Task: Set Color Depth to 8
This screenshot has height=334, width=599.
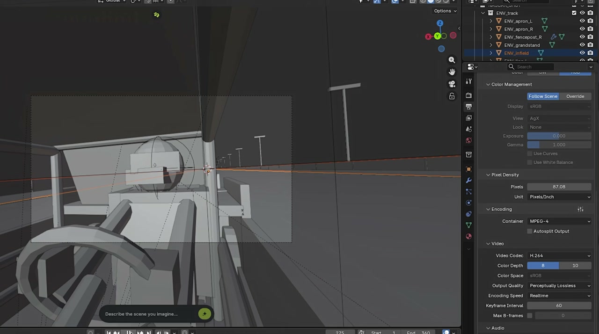Action: pyautogui.click(x=543, y=266)
